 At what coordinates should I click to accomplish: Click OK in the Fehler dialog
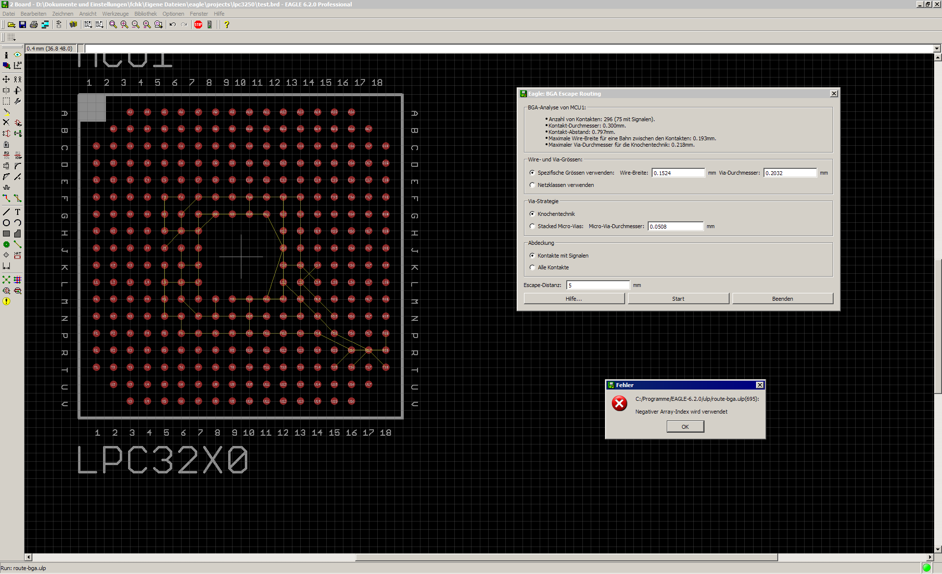(685, 427)
